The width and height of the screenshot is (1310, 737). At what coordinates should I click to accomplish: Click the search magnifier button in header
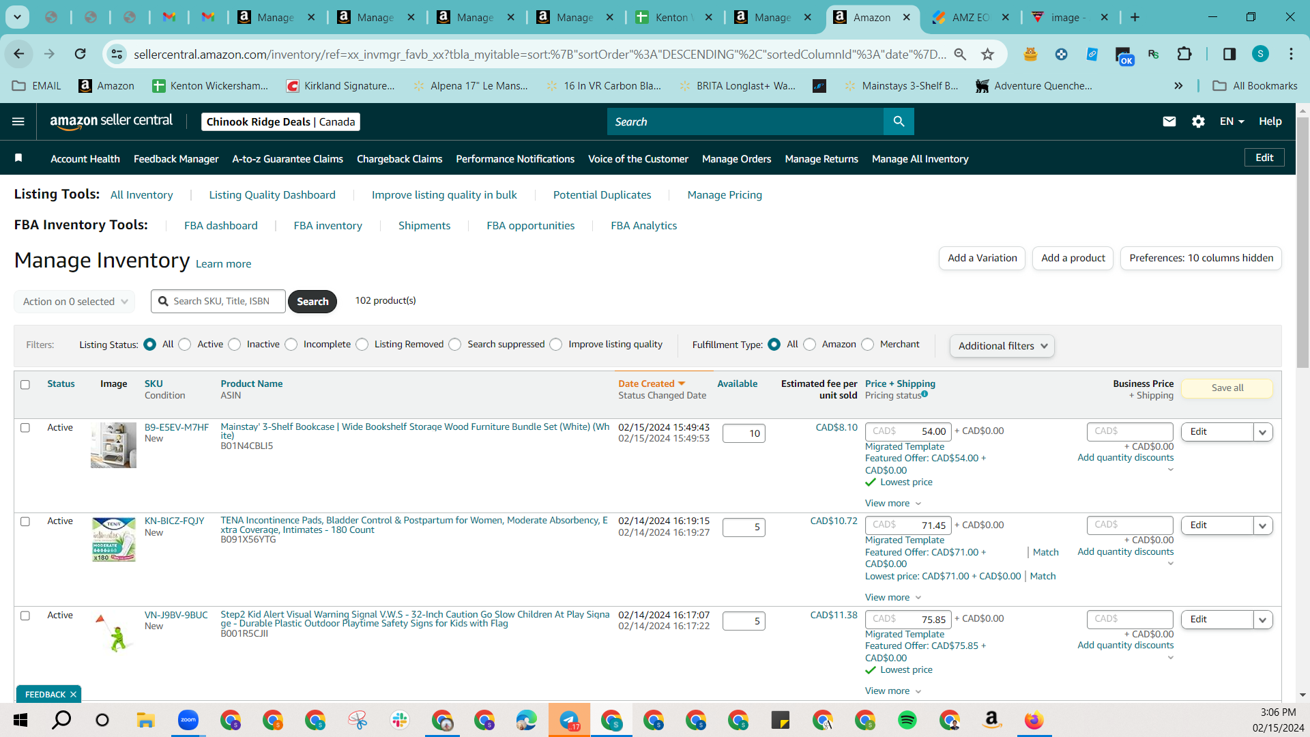[899, 121]
